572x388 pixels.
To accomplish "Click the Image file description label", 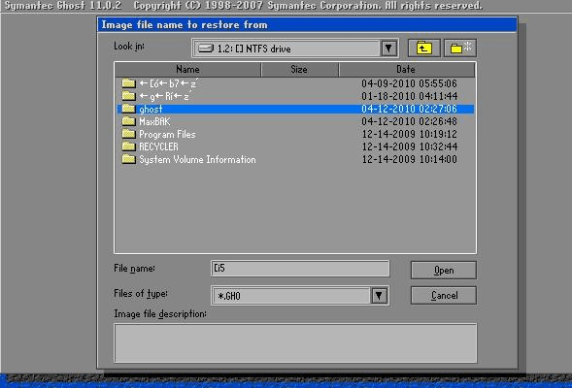I will (x=160, y=313).
